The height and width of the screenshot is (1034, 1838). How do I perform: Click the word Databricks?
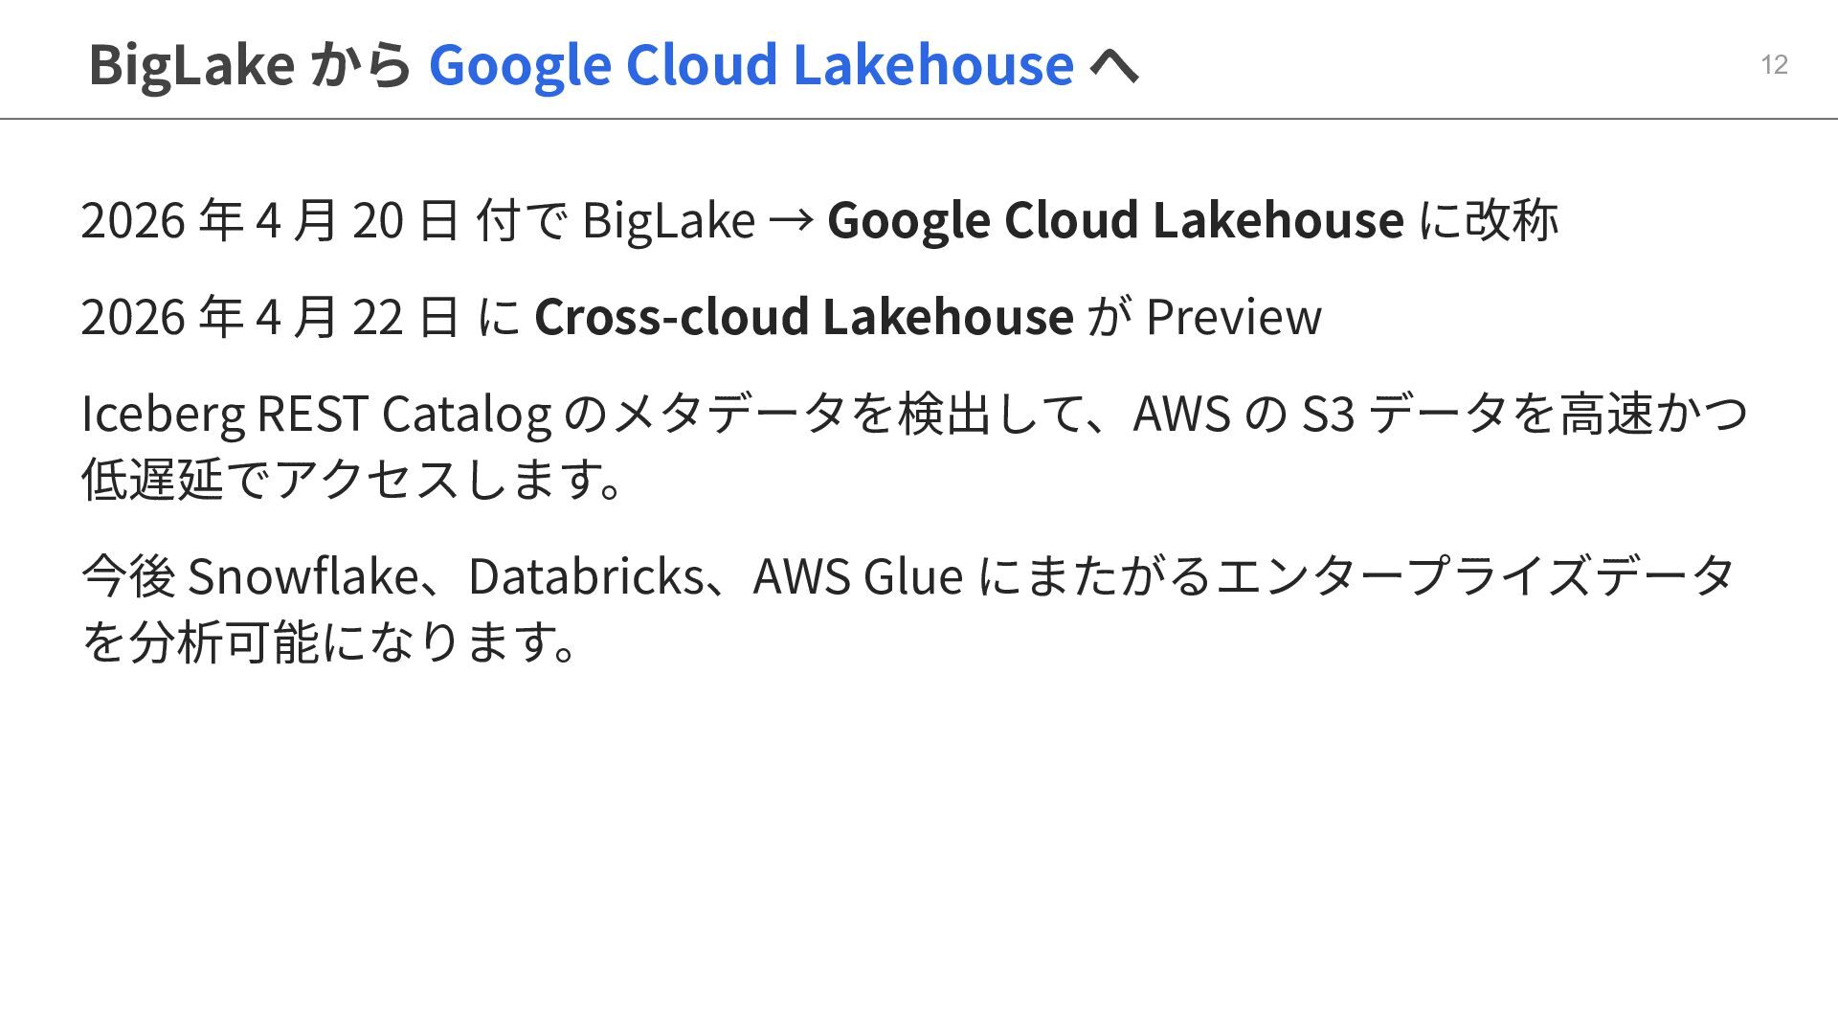pyautogui.click(x=585, y=575)
